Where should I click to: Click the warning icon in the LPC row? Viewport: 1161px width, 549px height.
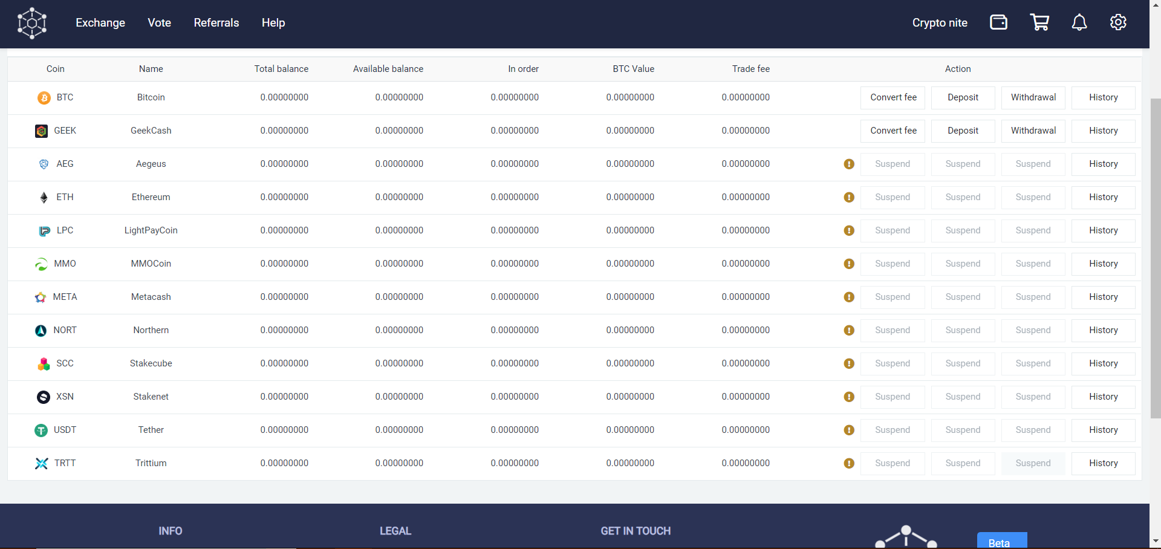point(849,231)
